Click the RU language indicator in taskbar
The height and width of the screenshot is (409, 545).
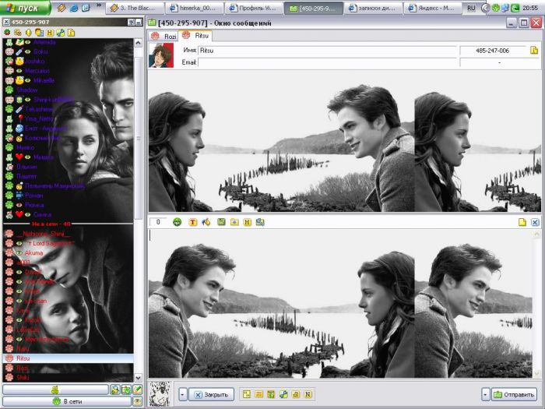[471, 8]
